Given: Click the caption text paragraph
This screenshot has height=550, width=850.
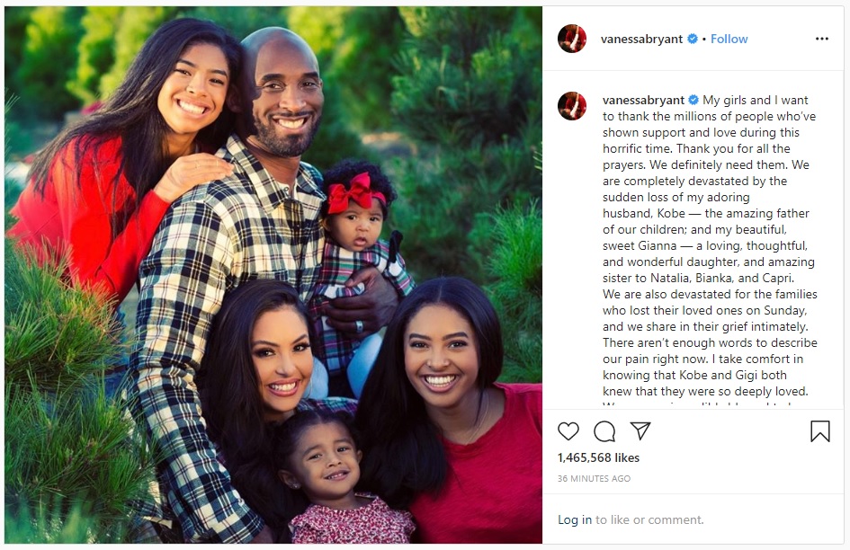Looking at the screenshot, I should pyautogui.click(x=711, y=245).
